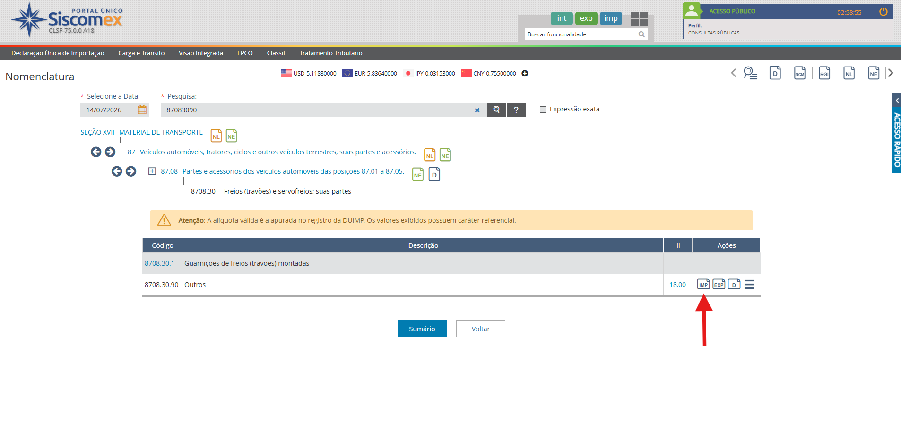Select the exp module button
The image size is (901, 430).
(x=586, y=18)
